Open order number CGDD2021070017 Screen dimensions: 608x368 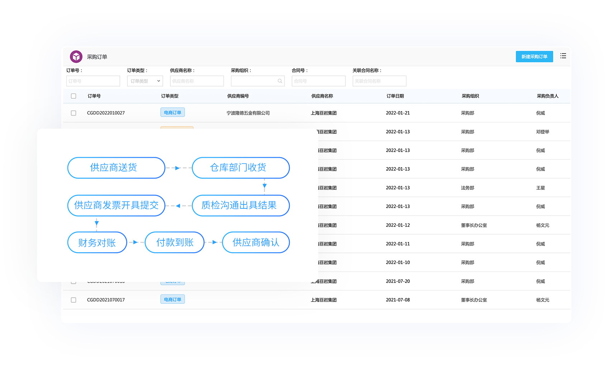pos(106,300)
